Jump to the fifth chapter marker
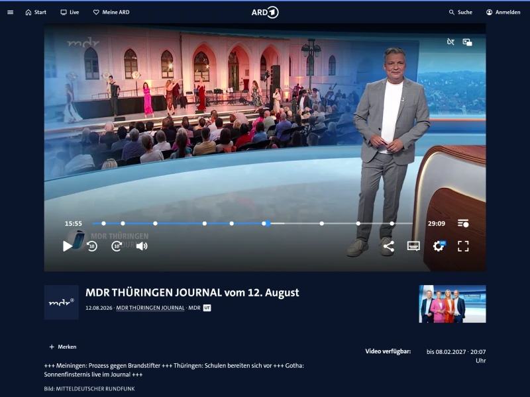530x397 pixels. (231, 224)
